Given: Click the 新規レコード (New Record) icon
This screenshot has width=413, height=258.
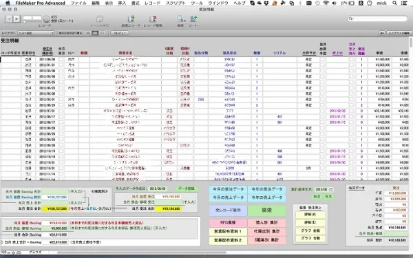Looking at the screenshot, I should tap(131, 19).
